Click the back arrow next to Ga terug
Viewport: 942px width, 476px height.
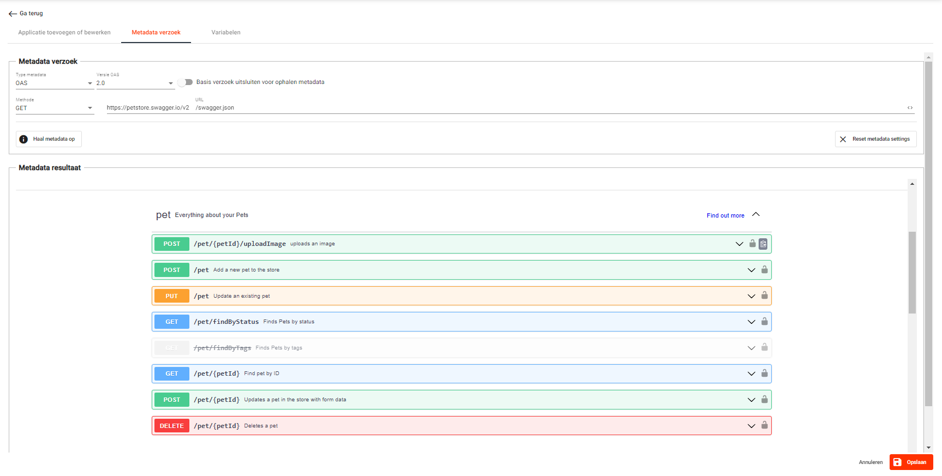[13, 14]
